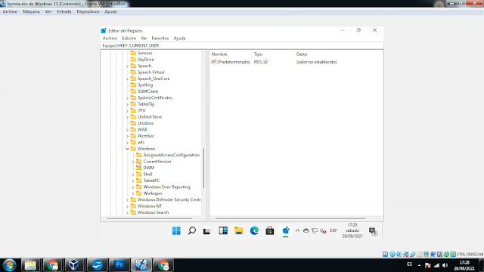Click the DWM folder icon
This screenshot has height=272, width=484.
pos(139,168)
